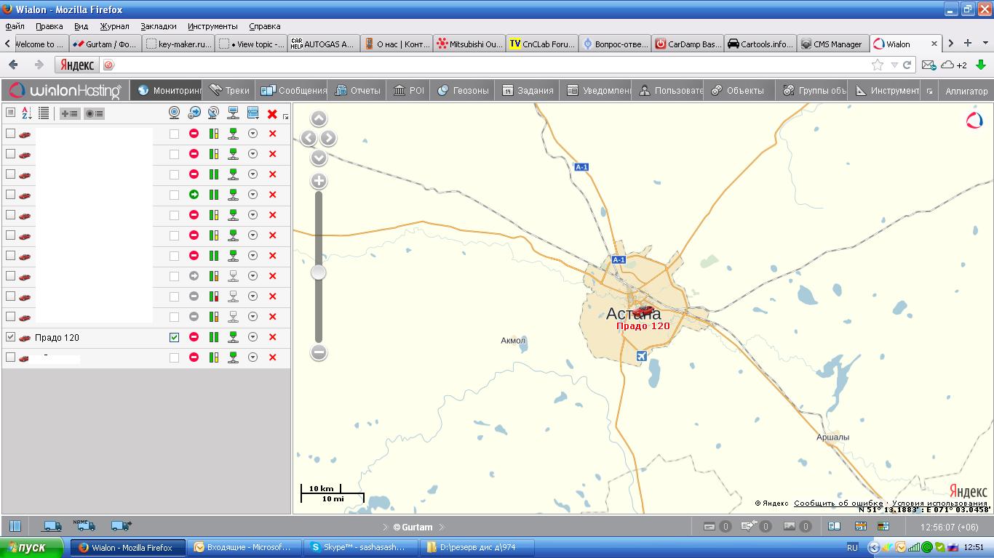Screen dimensions: 994x558
Task: Sort the unit list alphabetically
Action: coord(26,113)
